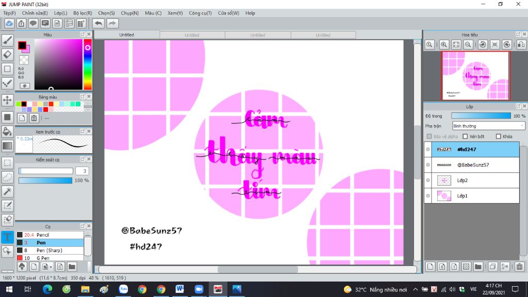Hide the @BabeSunz57 layer
Image resolution: width=528 pixels, height=297 pixels.
[428, 164]
